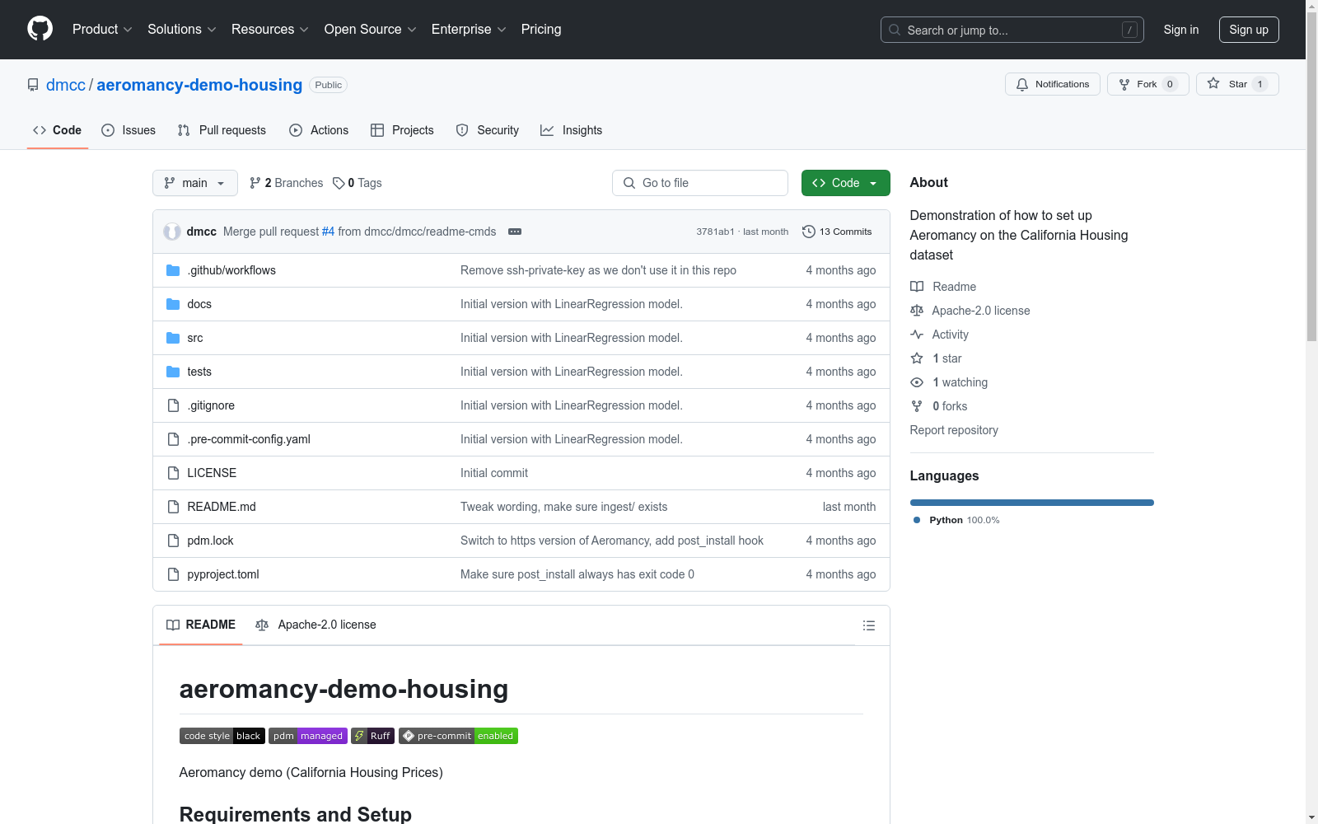Screen dimensions: 1318x824
Task: Click the Python 100.0% language link
Action: 956,520
